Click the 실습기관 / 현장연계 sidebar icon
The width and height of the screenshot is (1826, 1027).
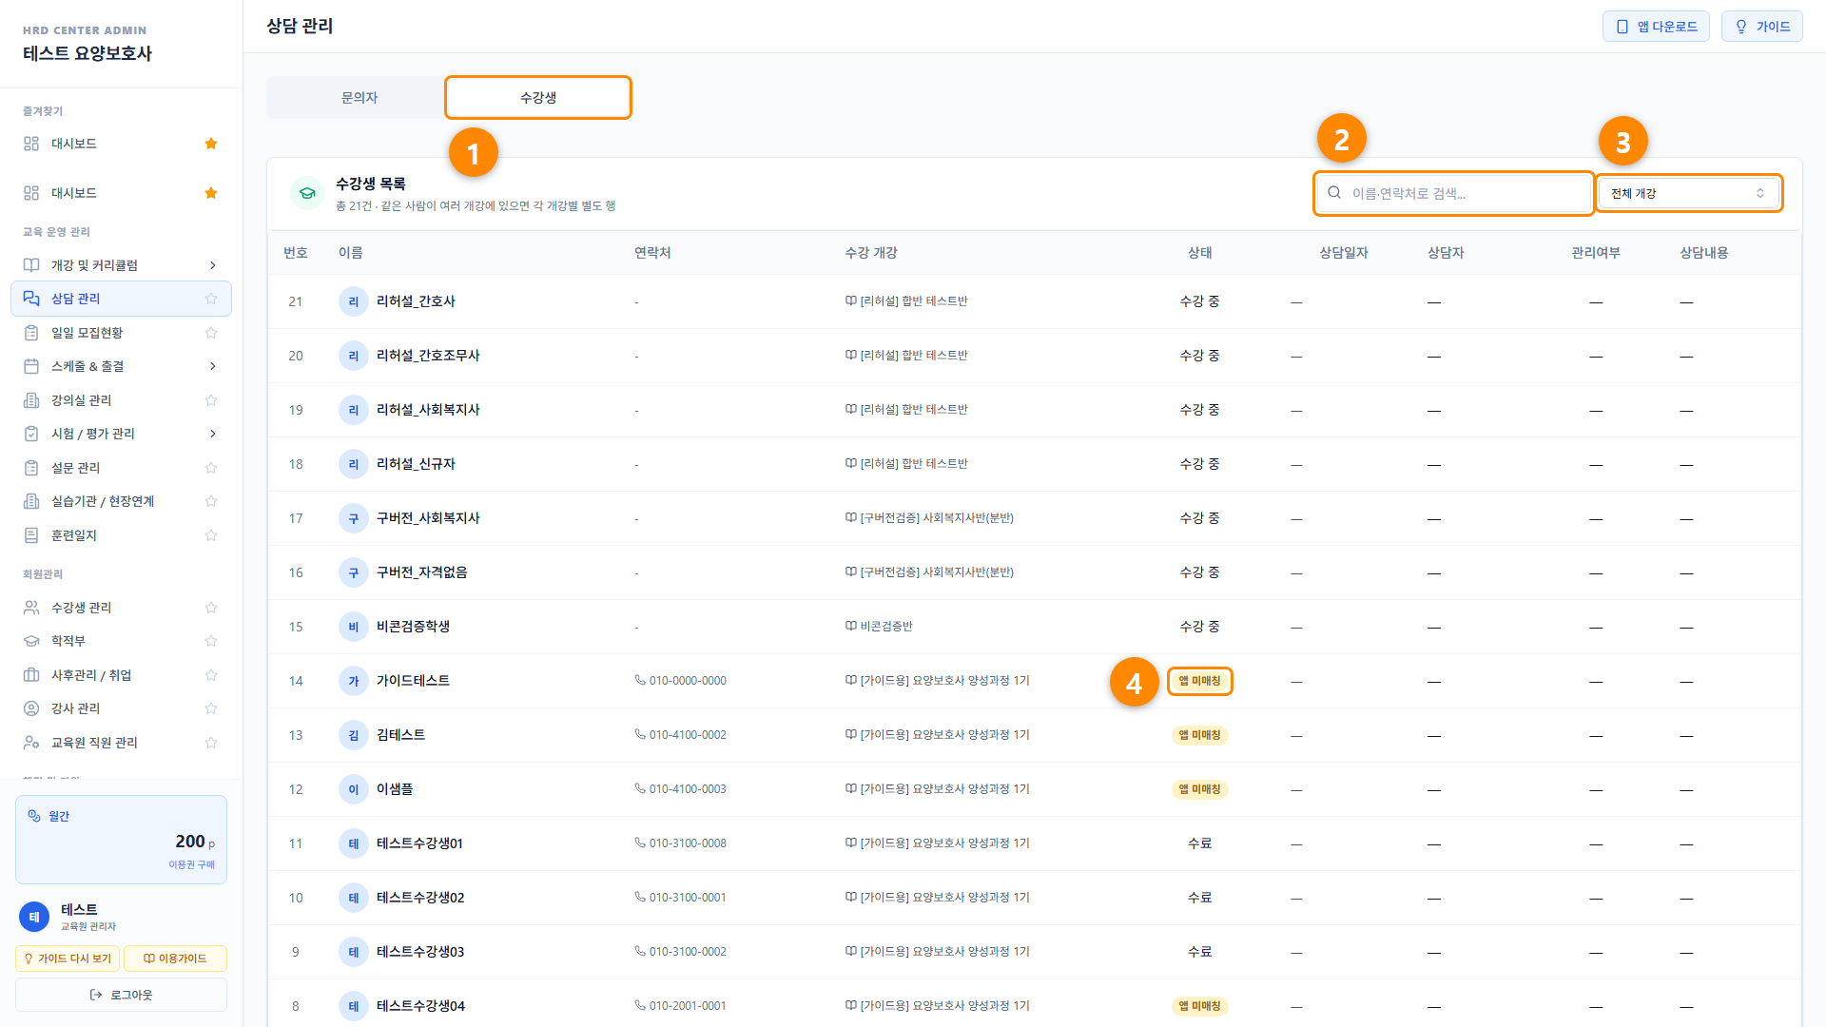click(31, 501)
